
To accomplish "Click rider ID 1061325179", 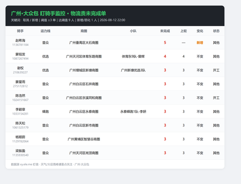I will click(20, 128).
